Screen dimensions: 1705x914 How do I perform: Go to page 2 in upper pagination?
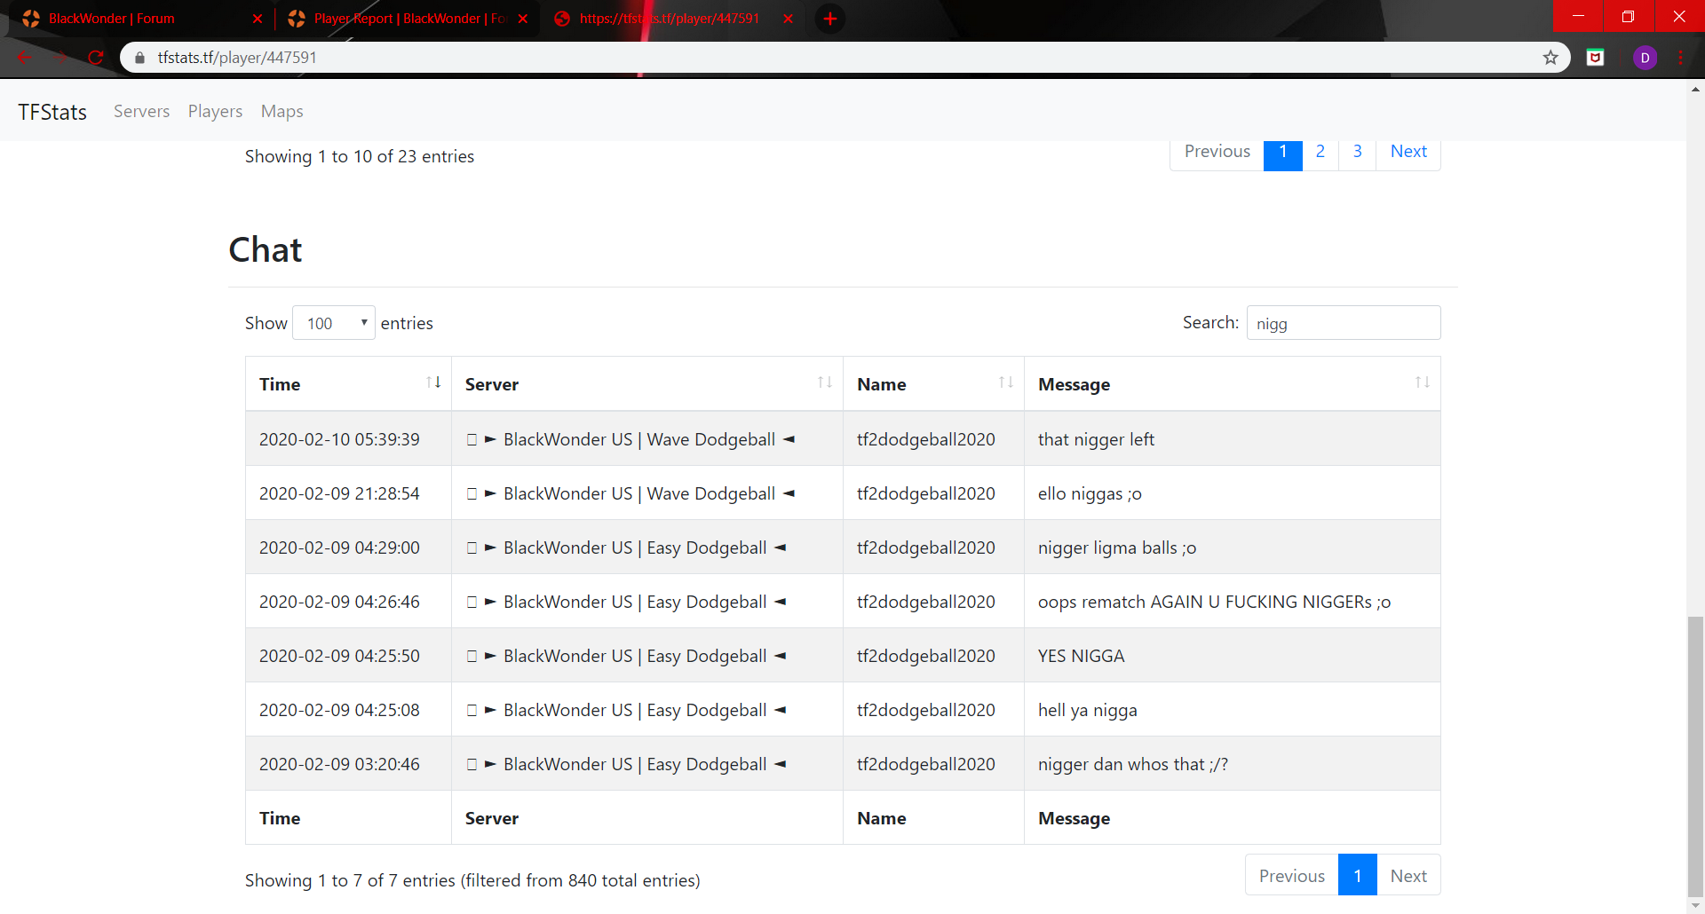point(1320,153)
